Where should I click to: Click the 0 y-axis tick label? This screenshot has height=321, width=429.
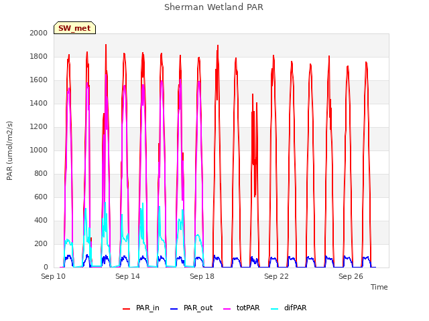click(46, 267)
